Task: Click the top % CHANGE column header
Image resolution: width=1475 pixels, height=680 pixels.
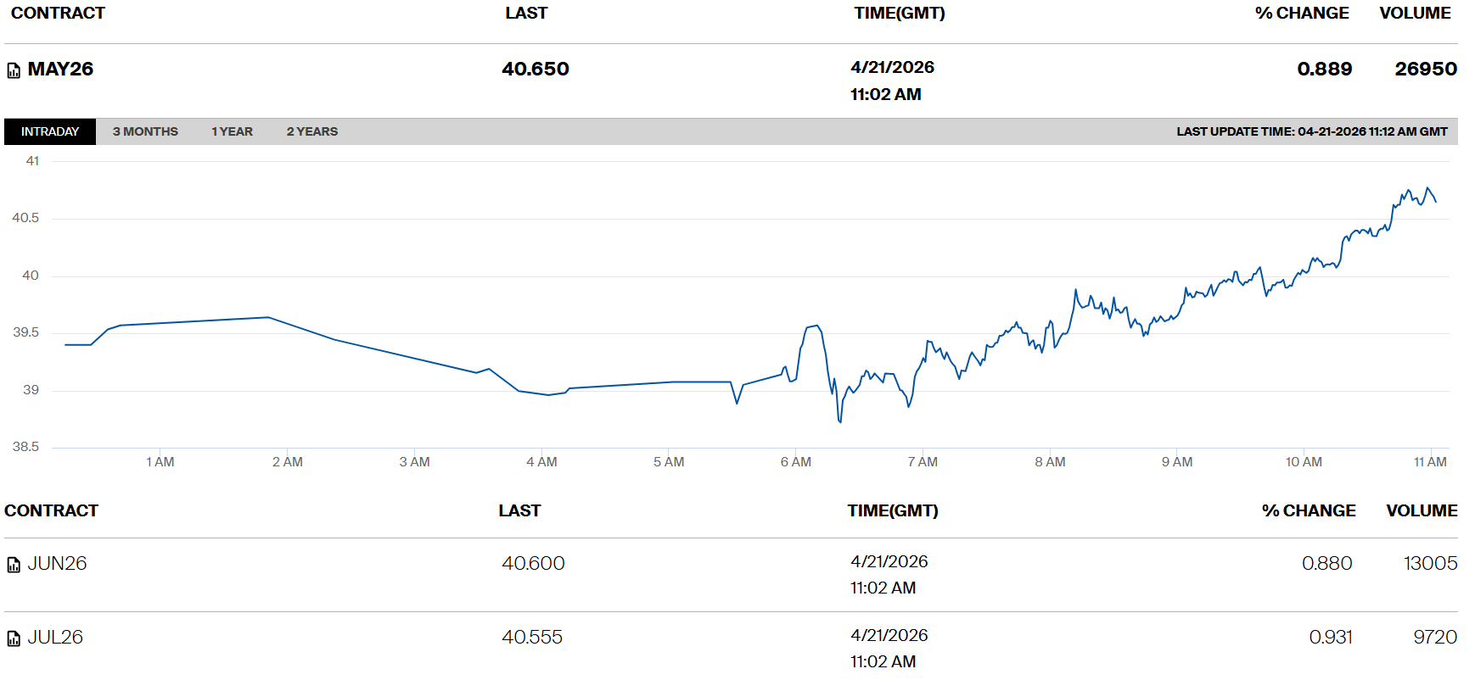Action: (x=1301, y=14)
